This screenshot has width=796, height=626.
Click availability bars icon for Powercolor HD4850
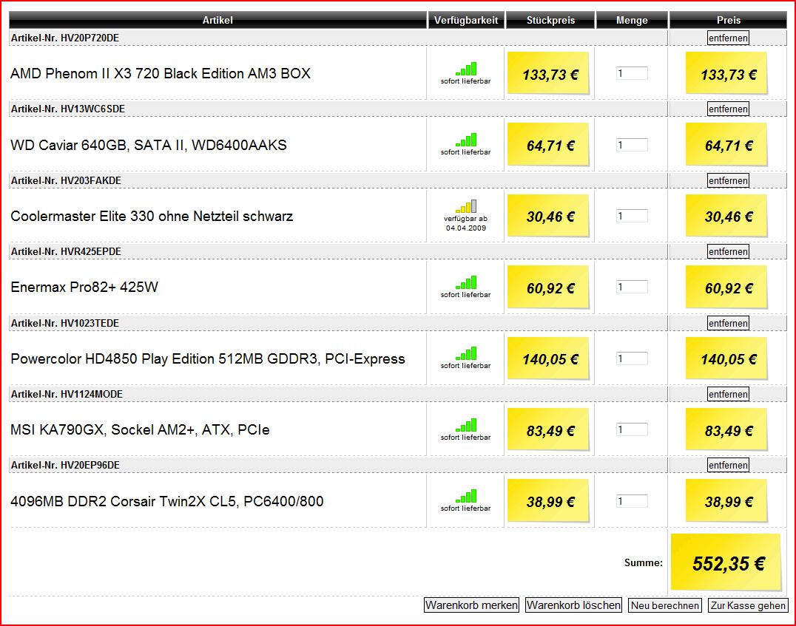(x=466, y=353)
